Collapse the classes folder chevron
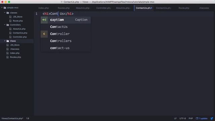Screen dimensions: 215x121 pos(5,13)
